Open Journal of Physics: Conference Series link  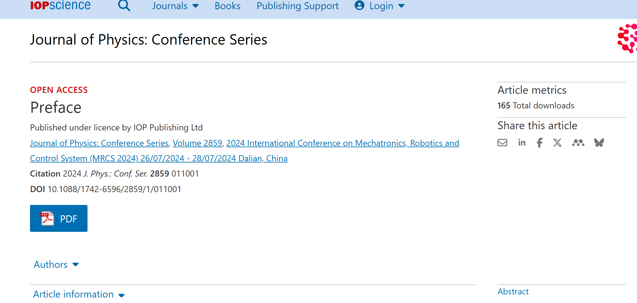click(99, 143)
